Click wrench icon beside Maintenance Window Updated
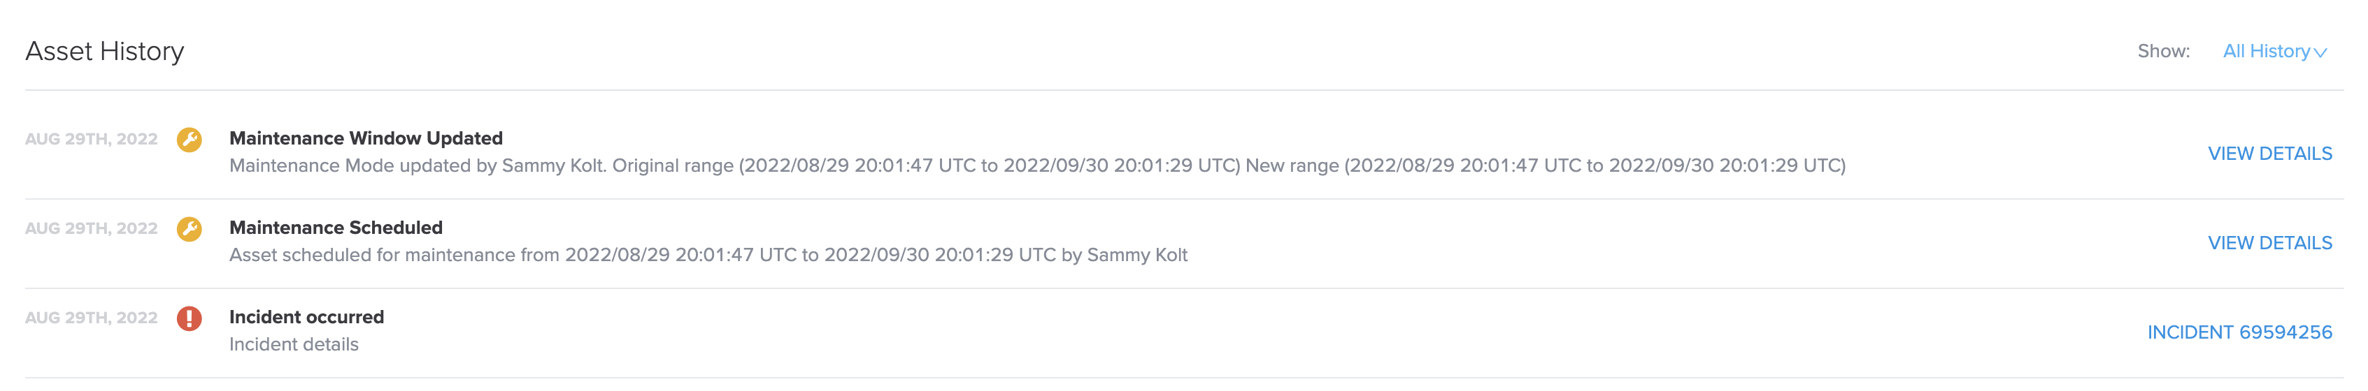Image resolution: width=2368 pixels, height=391 pixels. coord(190,140)
